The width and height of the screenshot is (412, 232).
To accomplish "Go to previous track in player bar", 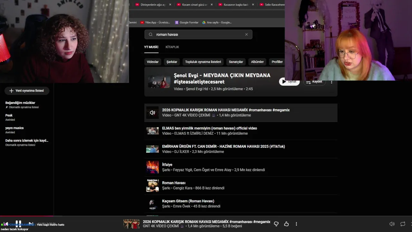I will tap(6, 224).
